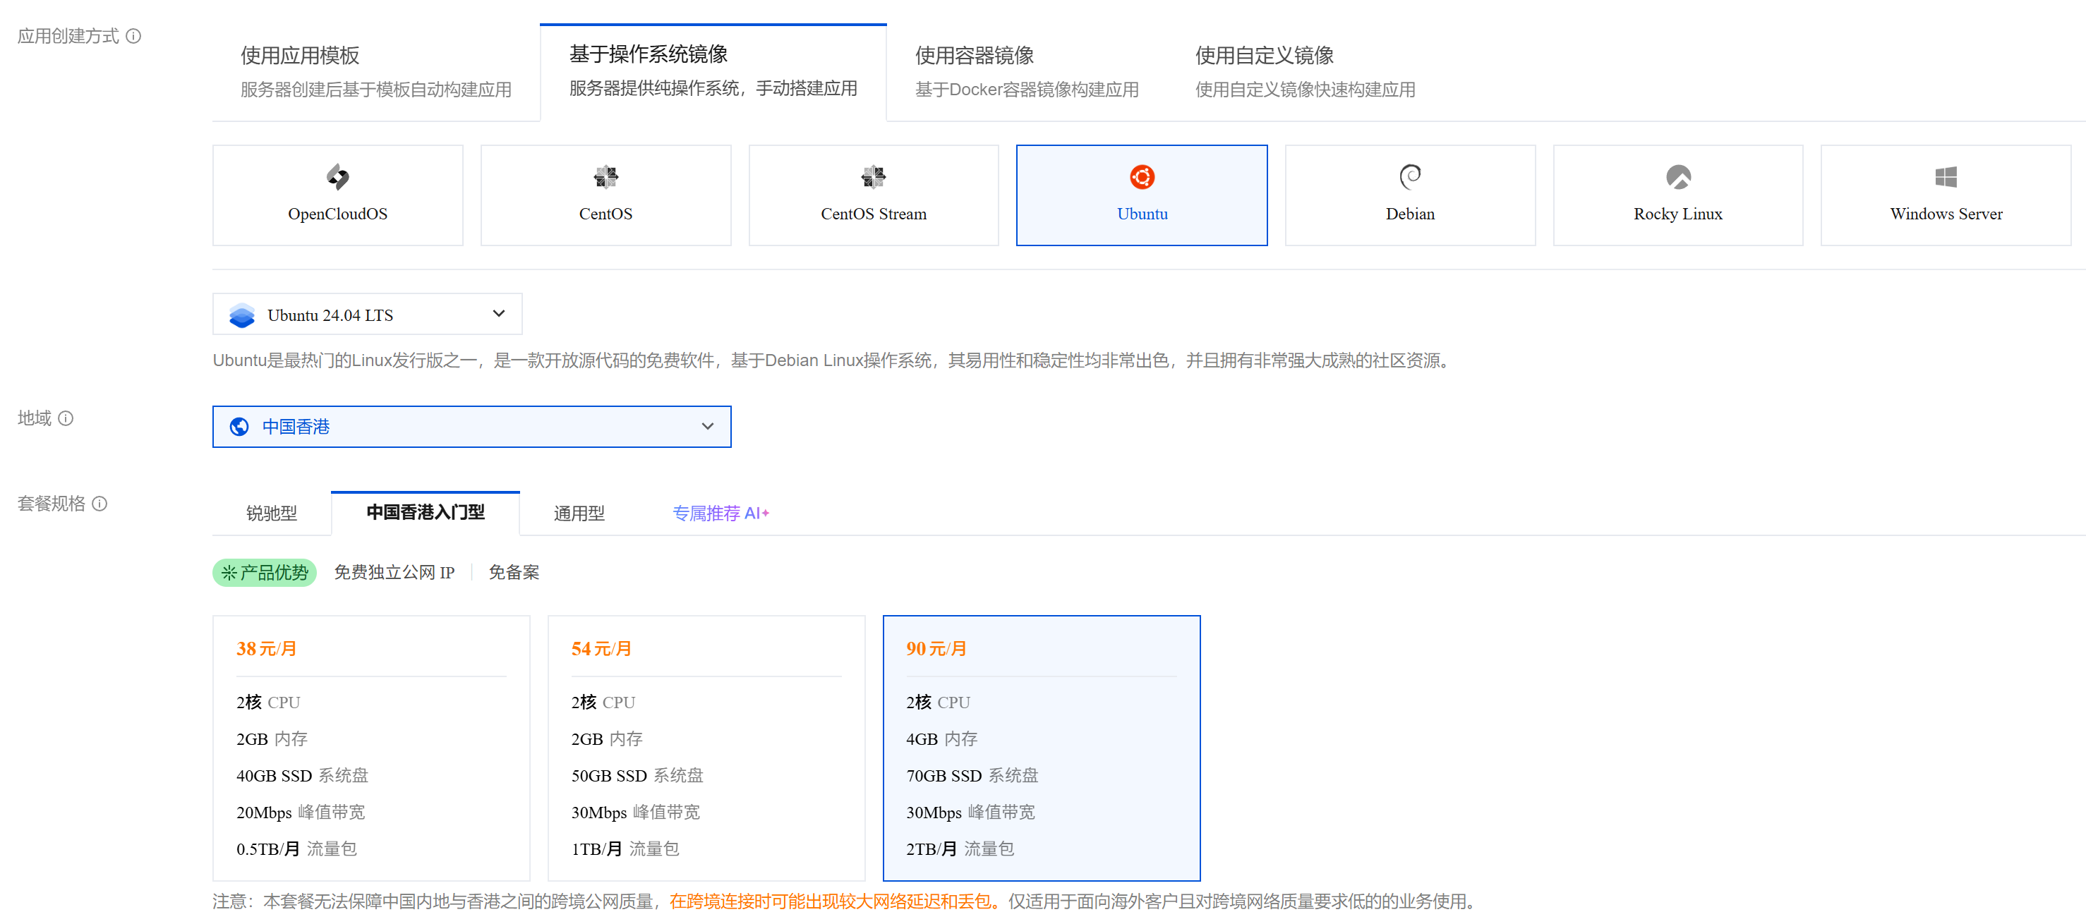Click the Ubuntu description paragraph
The image size is (2086, 924).
click(834, 360)
